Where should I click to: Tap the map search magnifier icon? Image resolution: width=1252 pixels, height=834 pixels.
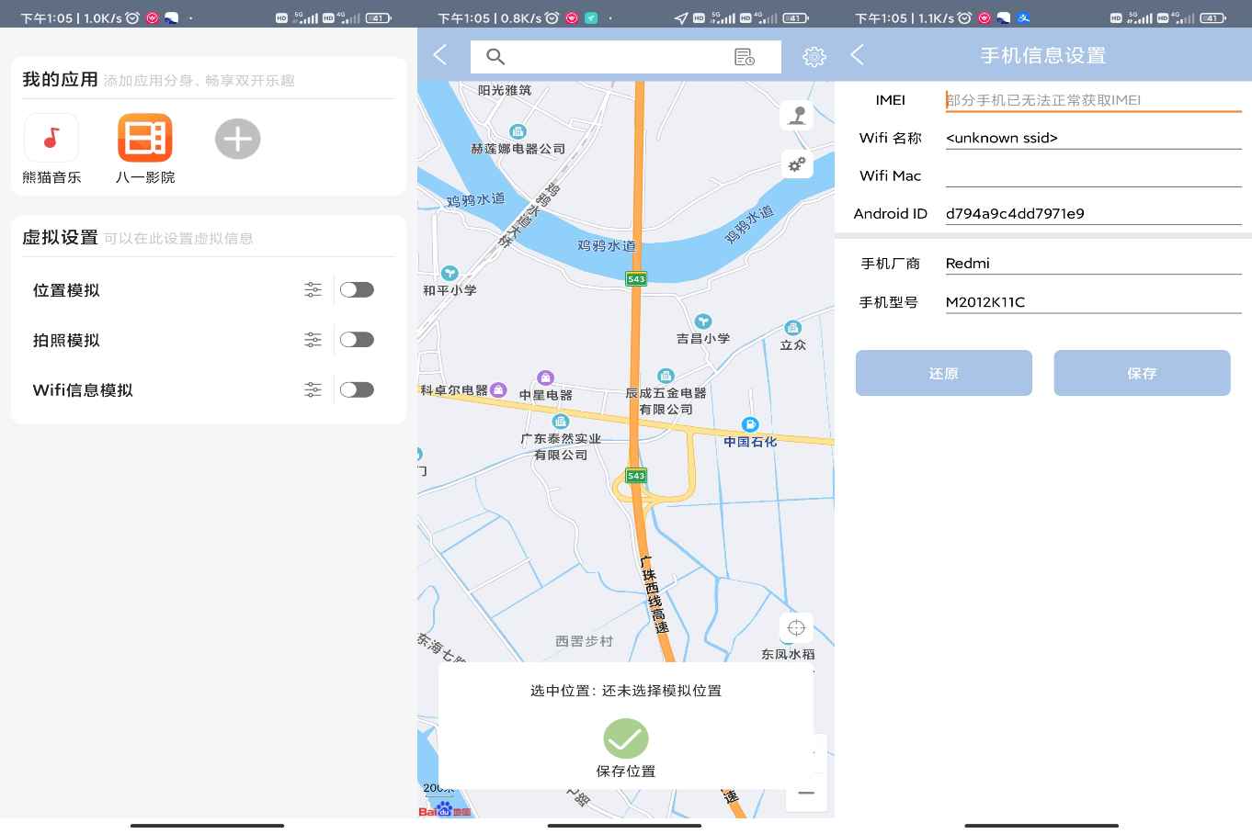tap(495, 57)
